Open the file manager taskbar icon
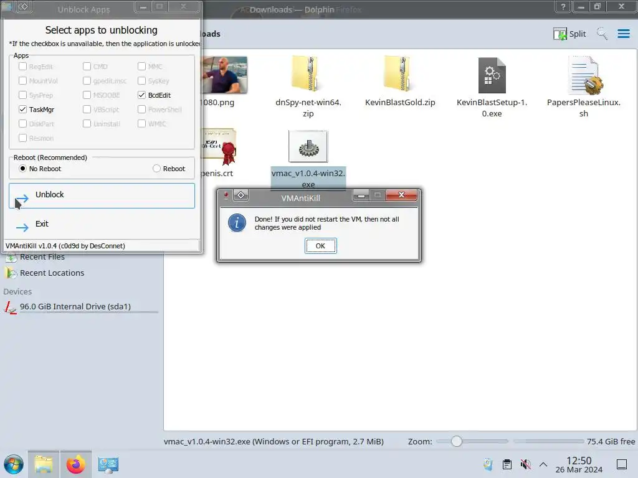 click(44, 464)
